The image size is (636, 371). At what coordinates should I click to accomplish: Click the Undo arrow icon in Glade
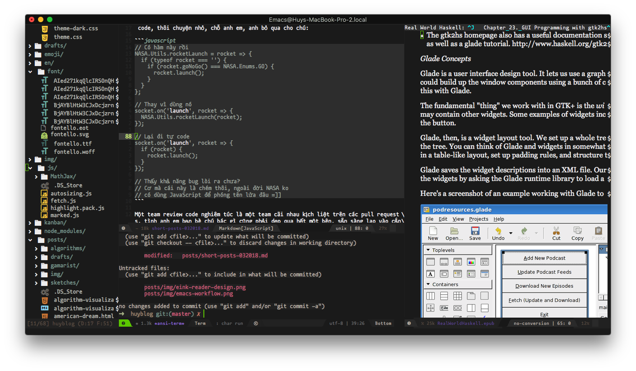click(x=498, y=231)
